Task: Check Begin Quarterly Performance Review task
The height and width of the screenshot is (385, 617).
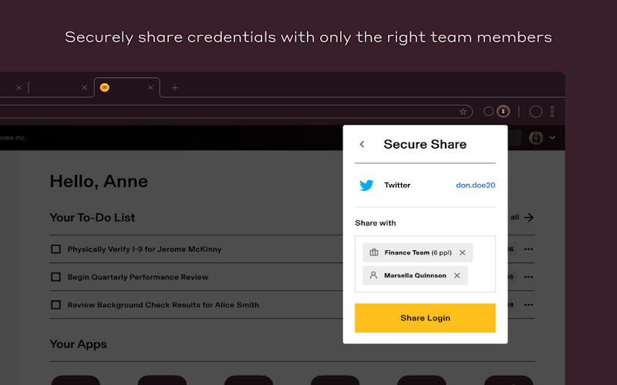Action: tap(56, 277)
